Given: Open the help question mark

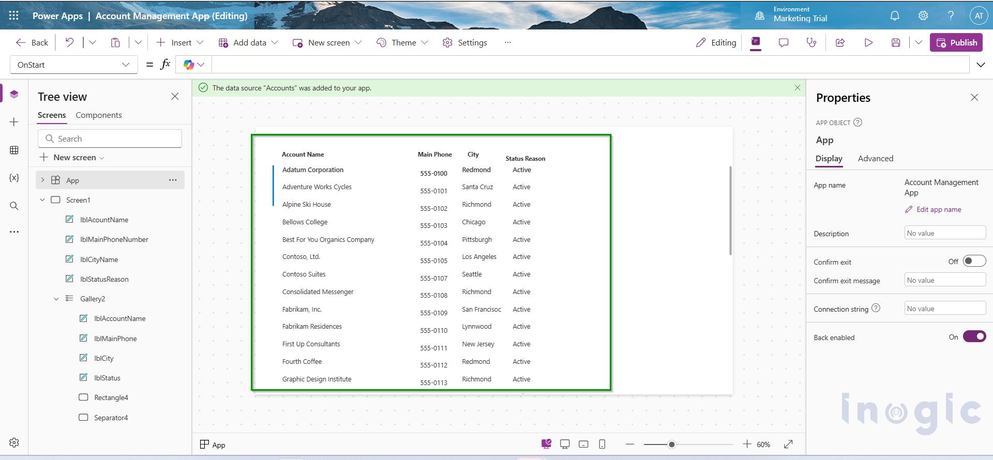Looking at the screenshot, I should [951, 16].
